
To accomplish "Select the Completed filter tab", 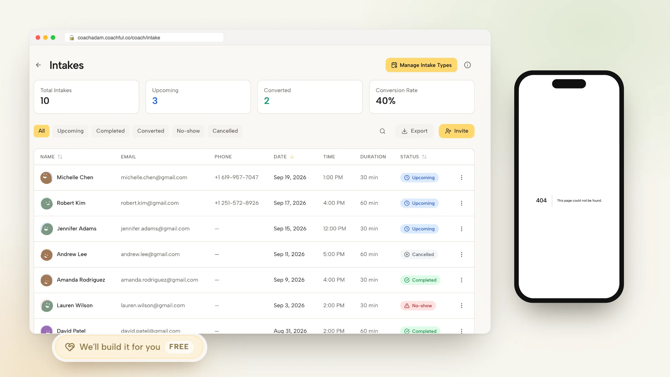I will click(111, 131).
